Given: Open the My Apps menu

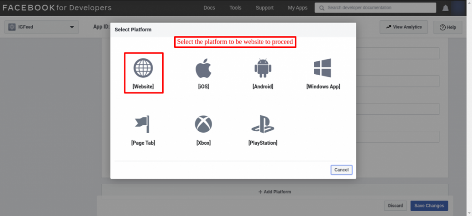Looking at the screenshot, I should pos(297,8).
